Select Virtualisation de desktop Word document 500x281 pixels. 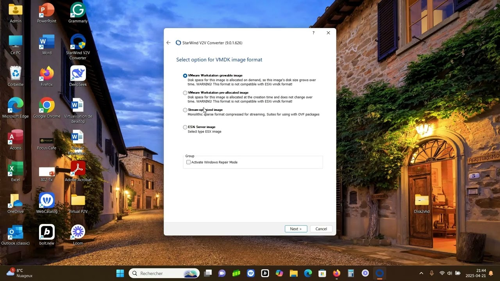click(78, 111)
